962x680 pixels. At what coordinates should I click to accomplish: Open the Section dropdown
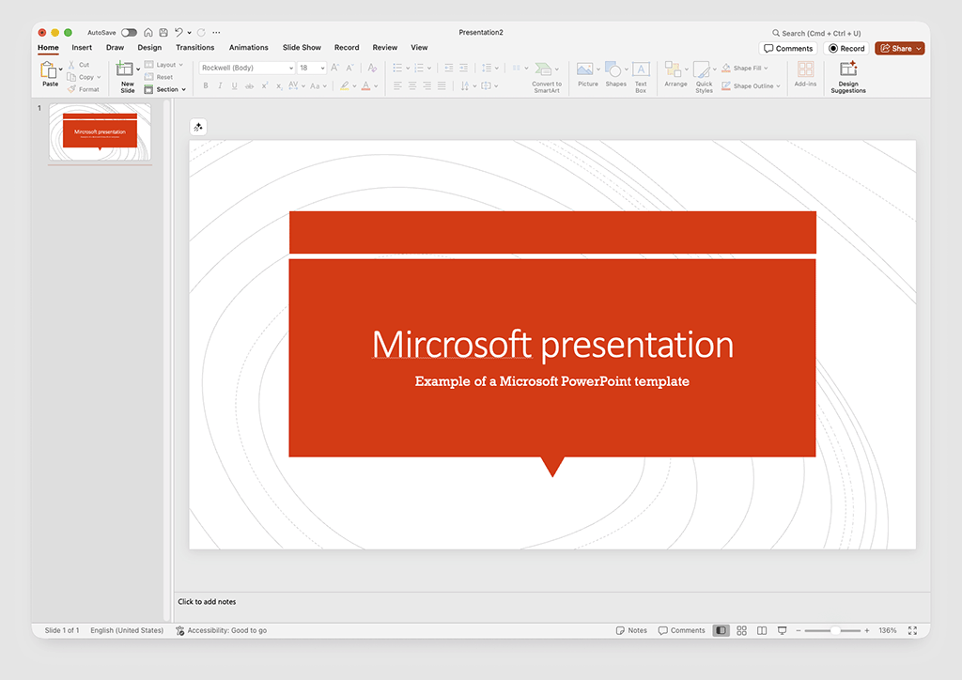click(165, 89)
